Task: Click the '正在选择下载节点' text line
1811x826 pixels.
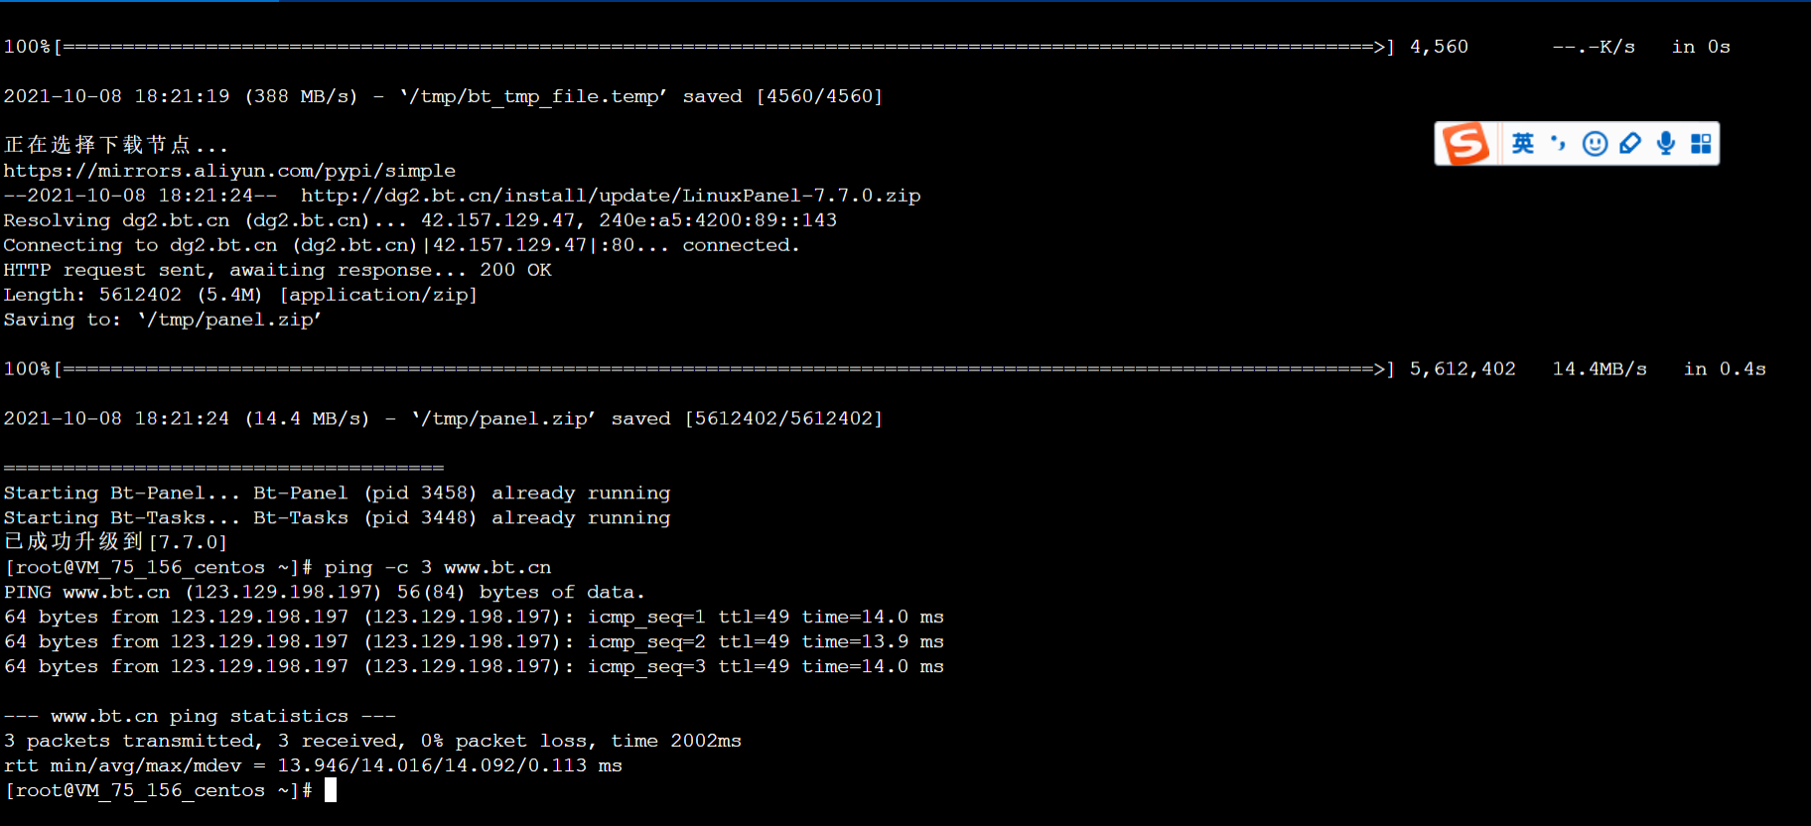Action: pos(115,145)
